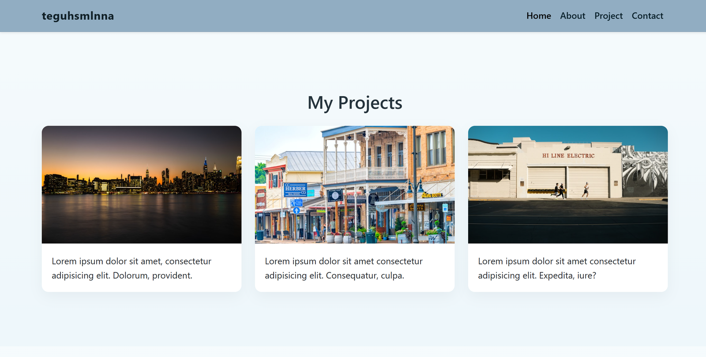
Task: Click the My Projects heading
Action: pos(354,103)
